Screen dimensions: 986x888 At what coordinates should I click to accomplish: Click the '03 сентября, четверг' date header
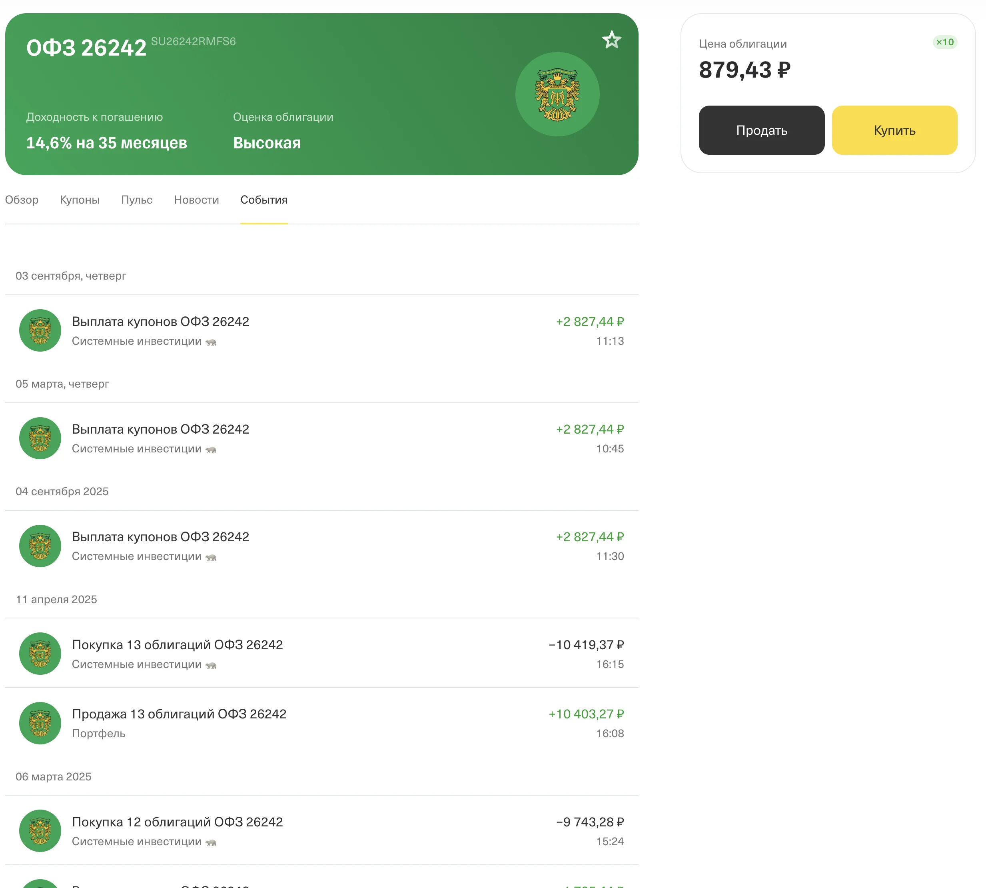pos(71,276)
